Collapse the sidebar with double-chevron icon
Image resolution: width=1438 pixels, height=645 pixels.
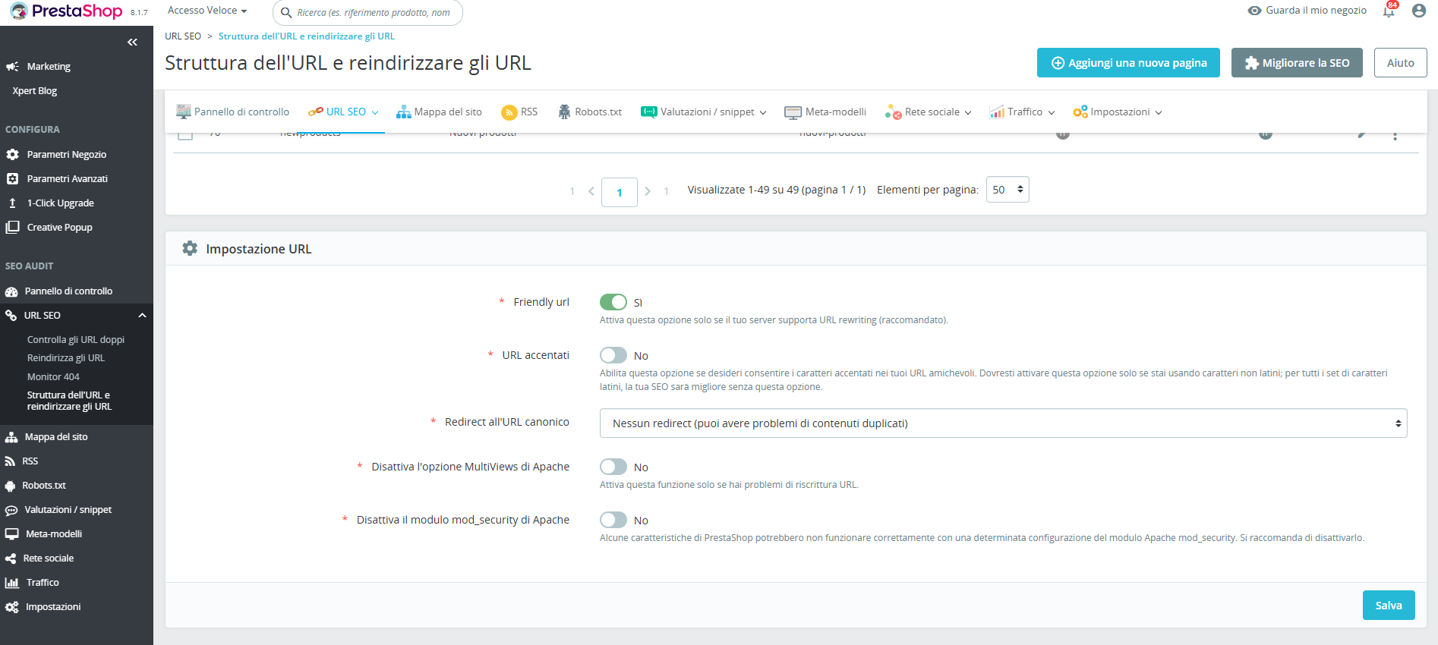(x=132, y=42)
